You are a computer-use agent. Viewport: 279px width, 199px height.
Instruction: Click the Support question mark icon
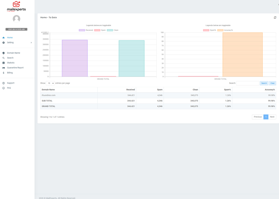tap(3, 83)
